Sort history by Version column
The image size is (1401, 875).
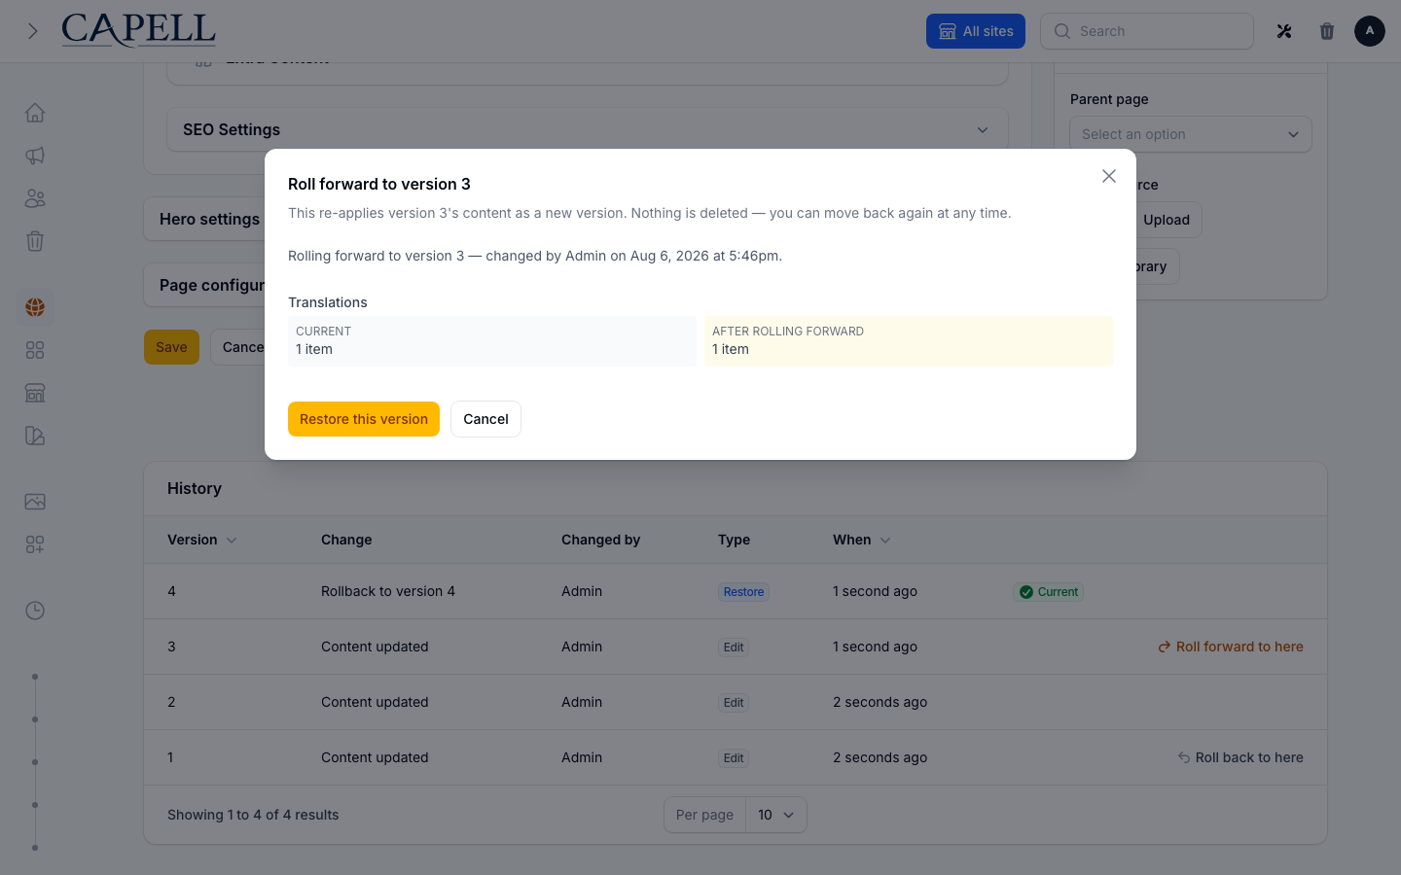[201, 540]
